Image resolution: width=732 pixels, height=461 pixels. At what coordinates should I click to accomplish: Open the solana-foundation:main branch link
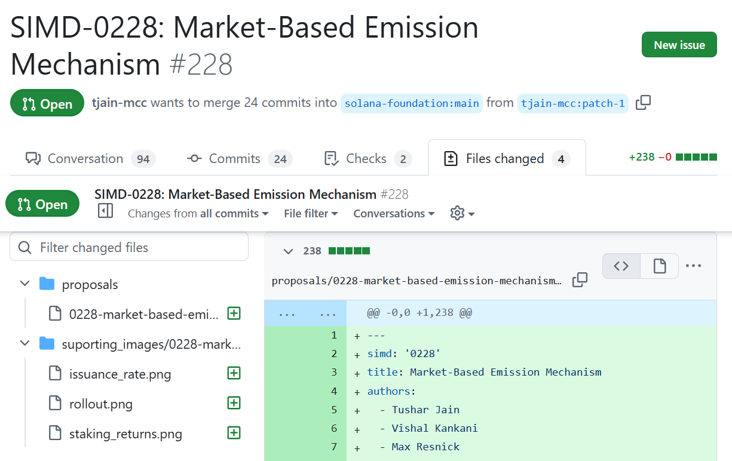click(x=411, y=103)
